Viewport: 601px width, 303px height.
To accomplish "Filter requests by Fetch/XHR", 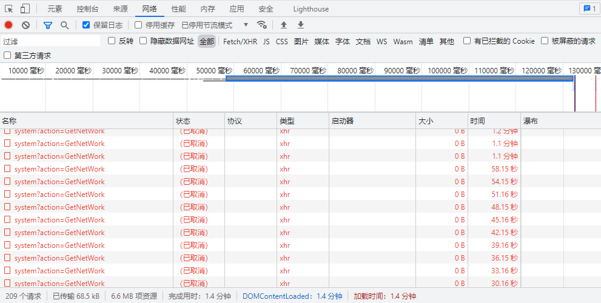I will 240,41.
